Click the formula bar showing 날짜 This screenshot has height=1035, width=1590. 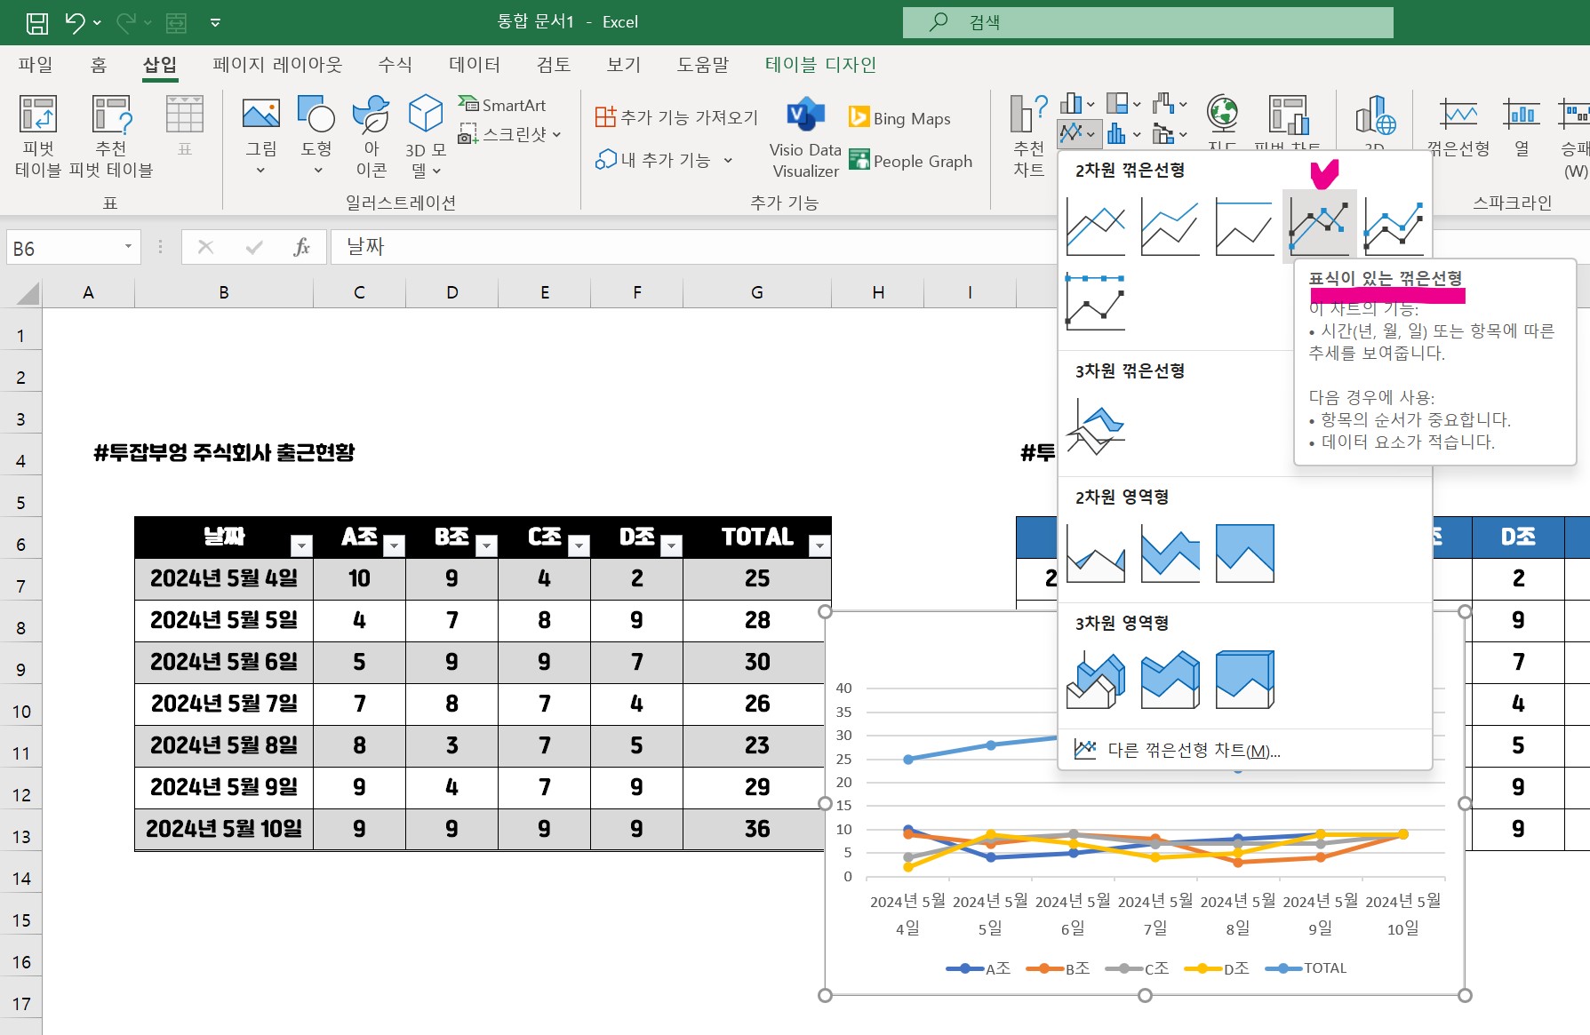pyautogui.click(x=693, y=247)
